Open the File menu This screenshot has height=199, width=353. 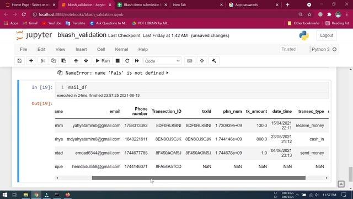[23, 49]
